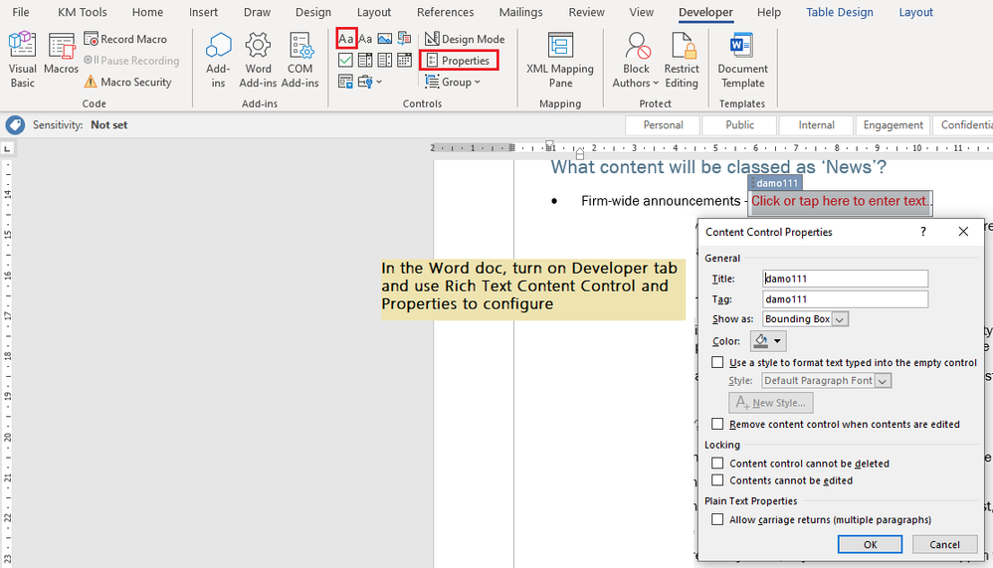Click OK in Content Control Properties
Screen dimensions: 993x568
pos(870,544)
